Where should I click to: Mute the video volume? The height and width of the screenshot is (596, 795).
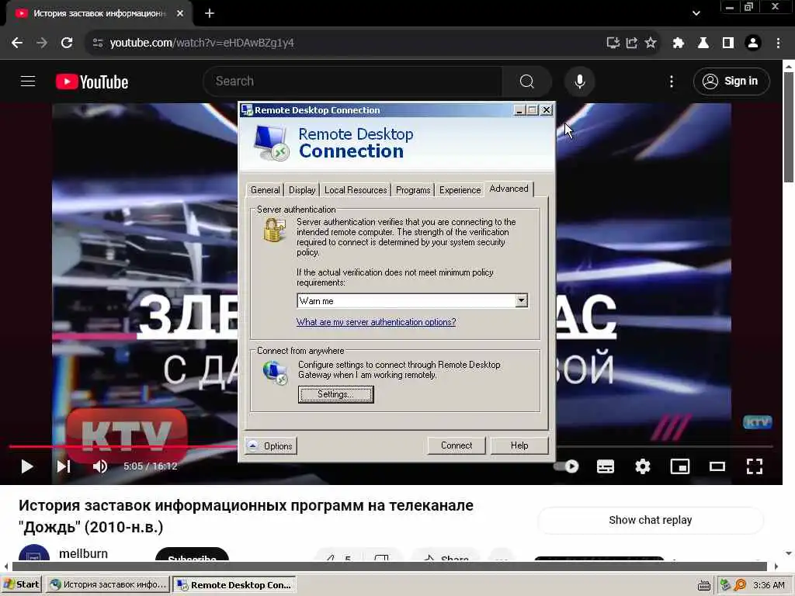click(100, 466)
